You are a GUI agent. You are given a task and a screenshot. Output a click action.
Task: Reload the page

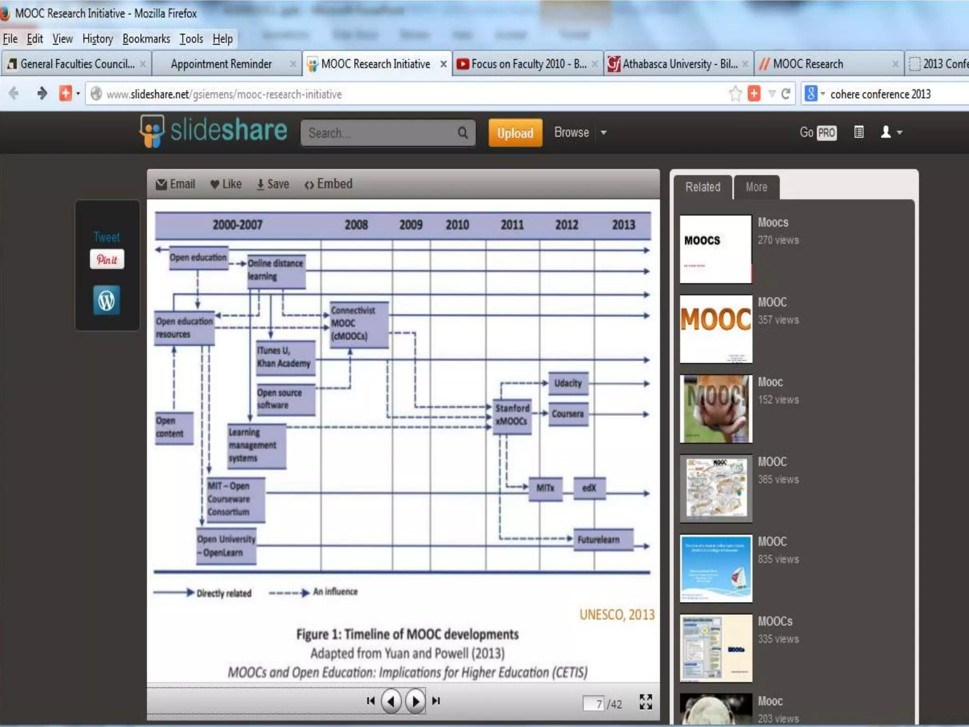(786, 94)
